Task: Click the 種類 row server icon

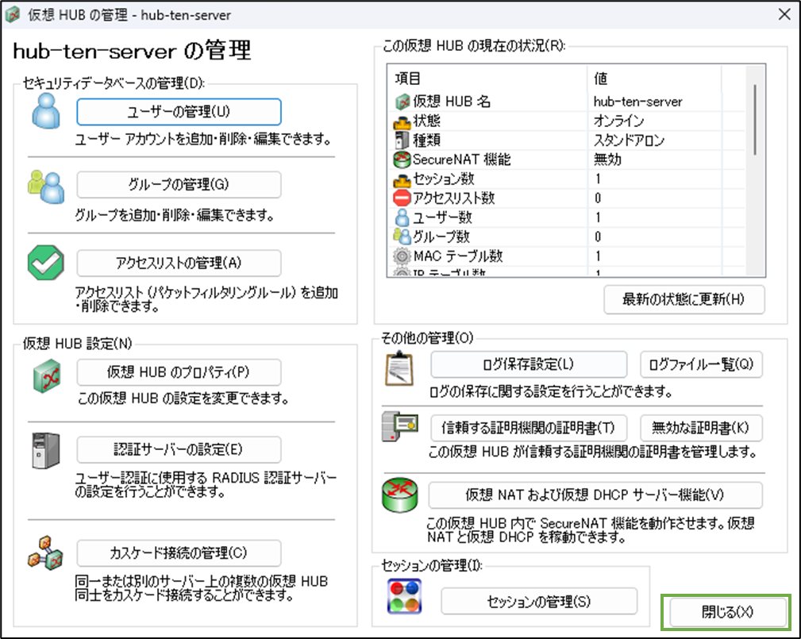Action: (402, 140)
